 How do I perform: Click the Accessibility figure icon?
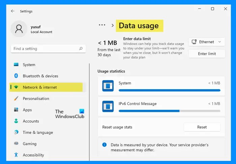pyautogui.click(x=16, y=155)
